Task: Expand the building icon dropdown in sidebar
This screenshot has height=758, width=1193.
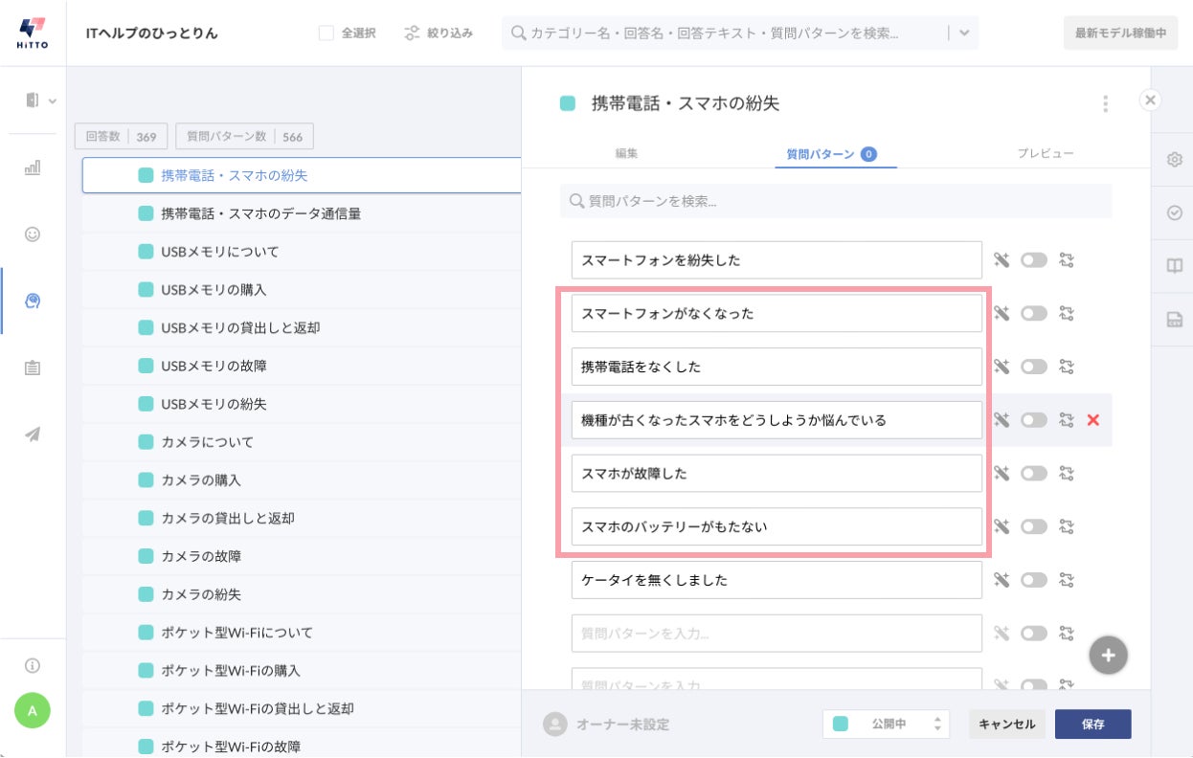Action: coord(38,100)
